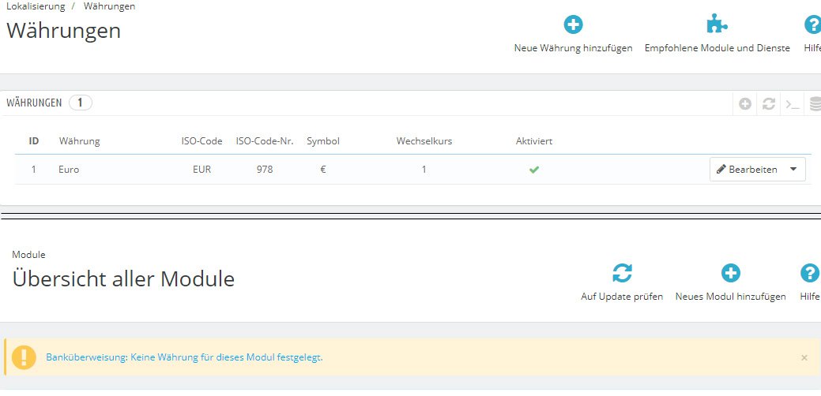The width and height of the screenshot is (821, 396).
Task: Click the database export icon in panel header
Action: pos(815,104)
